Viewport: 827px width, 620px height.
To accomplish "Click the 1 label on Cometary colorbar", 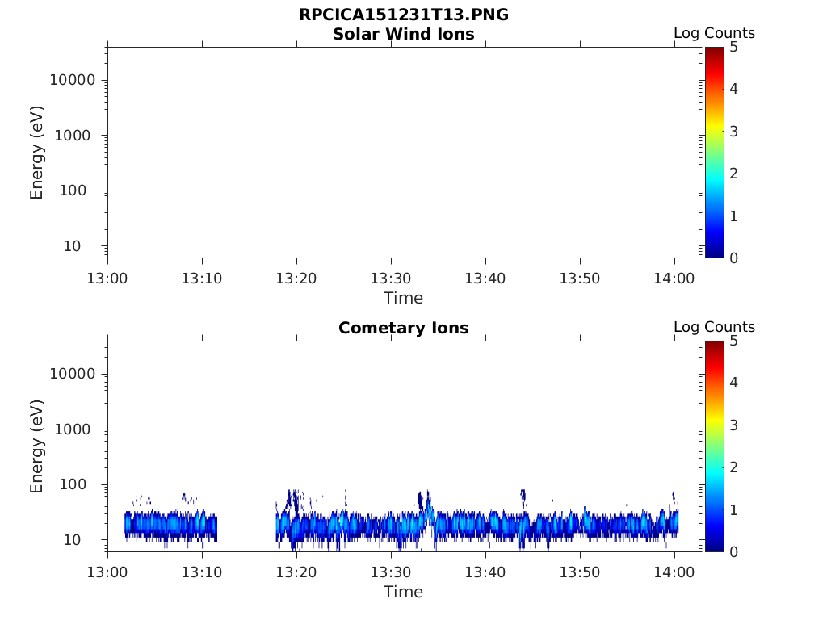I will 733,509.
